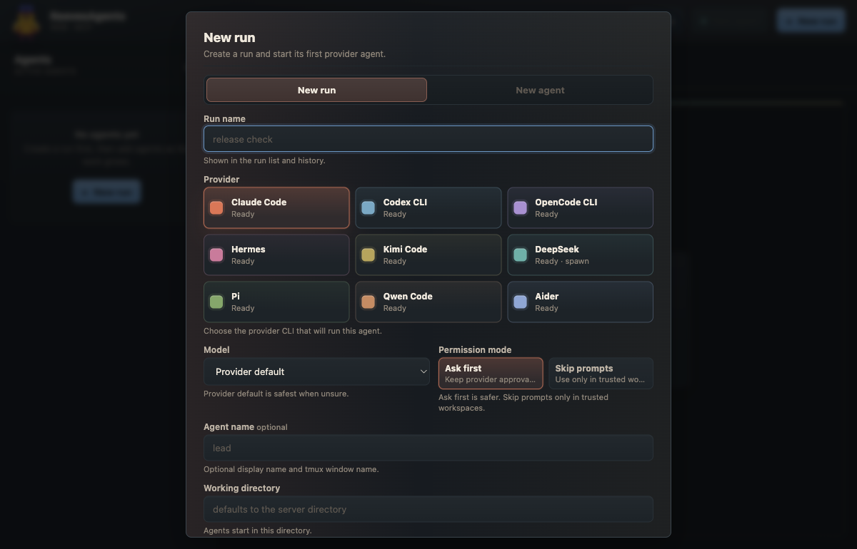Click "Shown in the run list and history." text
The image size is (857, 549).
[x=264, y=160]
